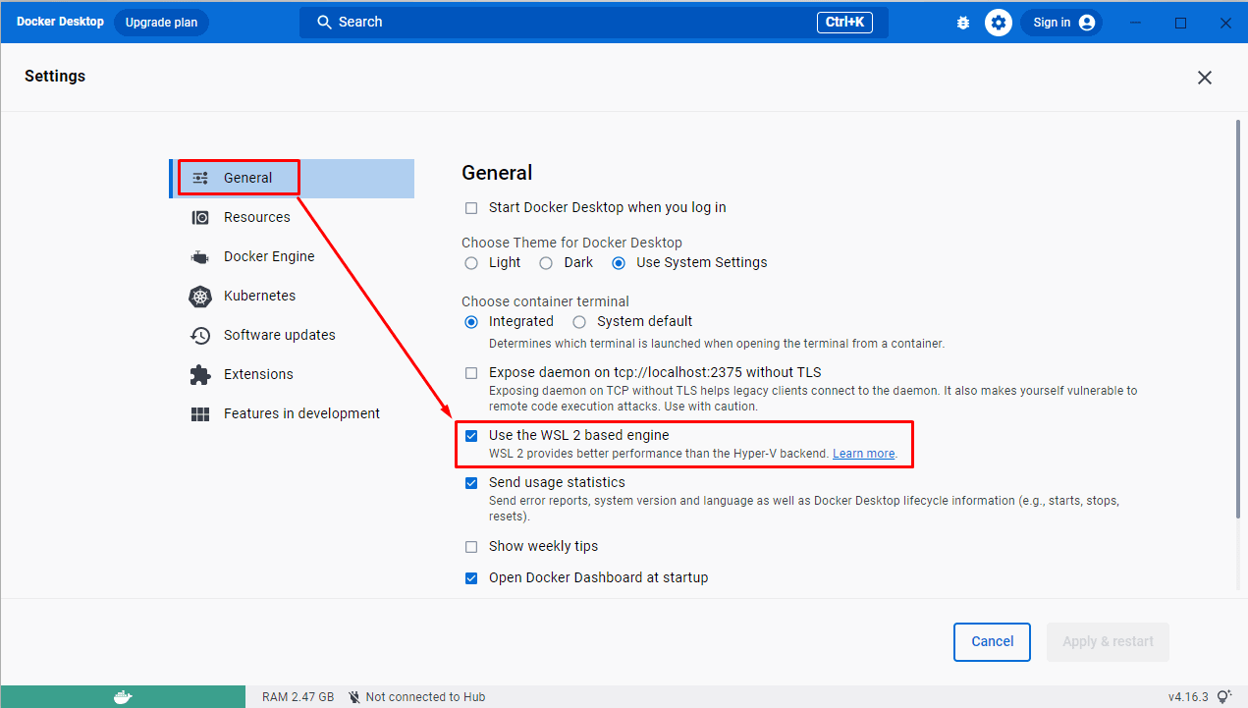Uncheck Open Docker Dashboard at startup
The width and height of the screenshot is (1248, 708).
[x=471, y=578]
